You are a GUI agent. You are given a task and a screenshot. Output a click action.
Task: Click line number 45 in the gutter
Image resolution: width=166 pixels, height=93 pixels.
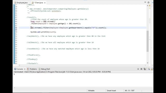[16, 21]
